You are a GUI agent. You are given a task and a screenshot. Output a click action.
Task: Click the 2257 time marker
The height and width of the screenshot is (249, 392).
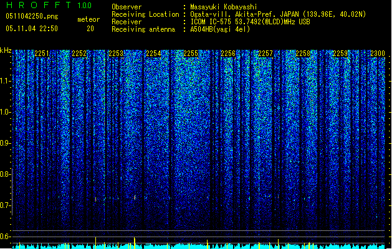[x=265, y=54]
